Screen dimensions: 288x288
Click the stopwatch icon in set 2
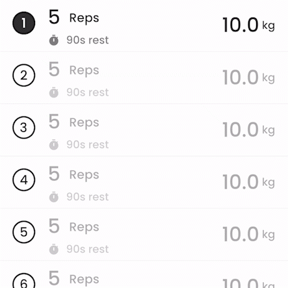(54, 92)
